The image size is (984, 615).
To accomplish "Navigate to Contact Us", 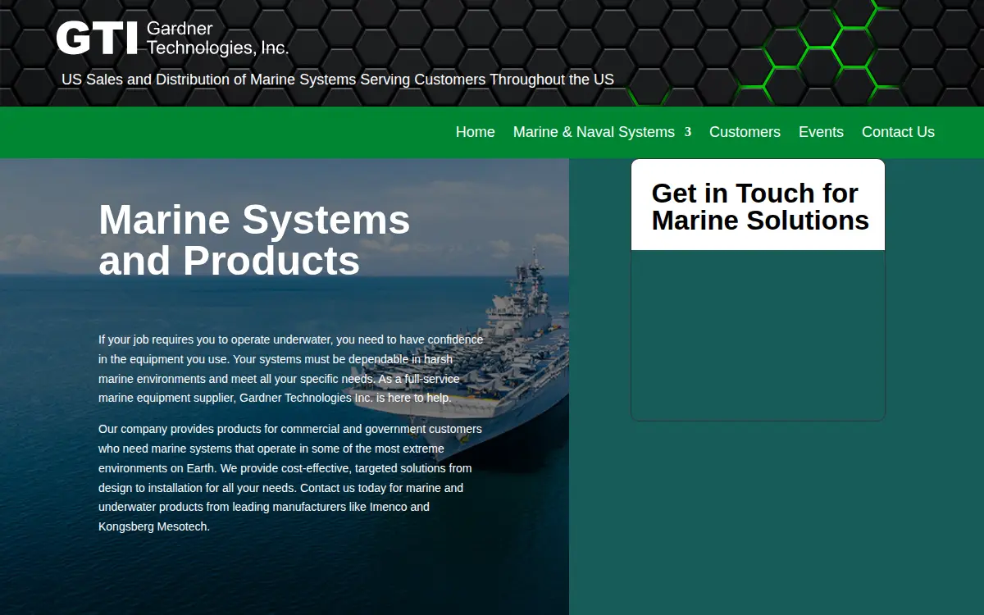I will [898, 132].
